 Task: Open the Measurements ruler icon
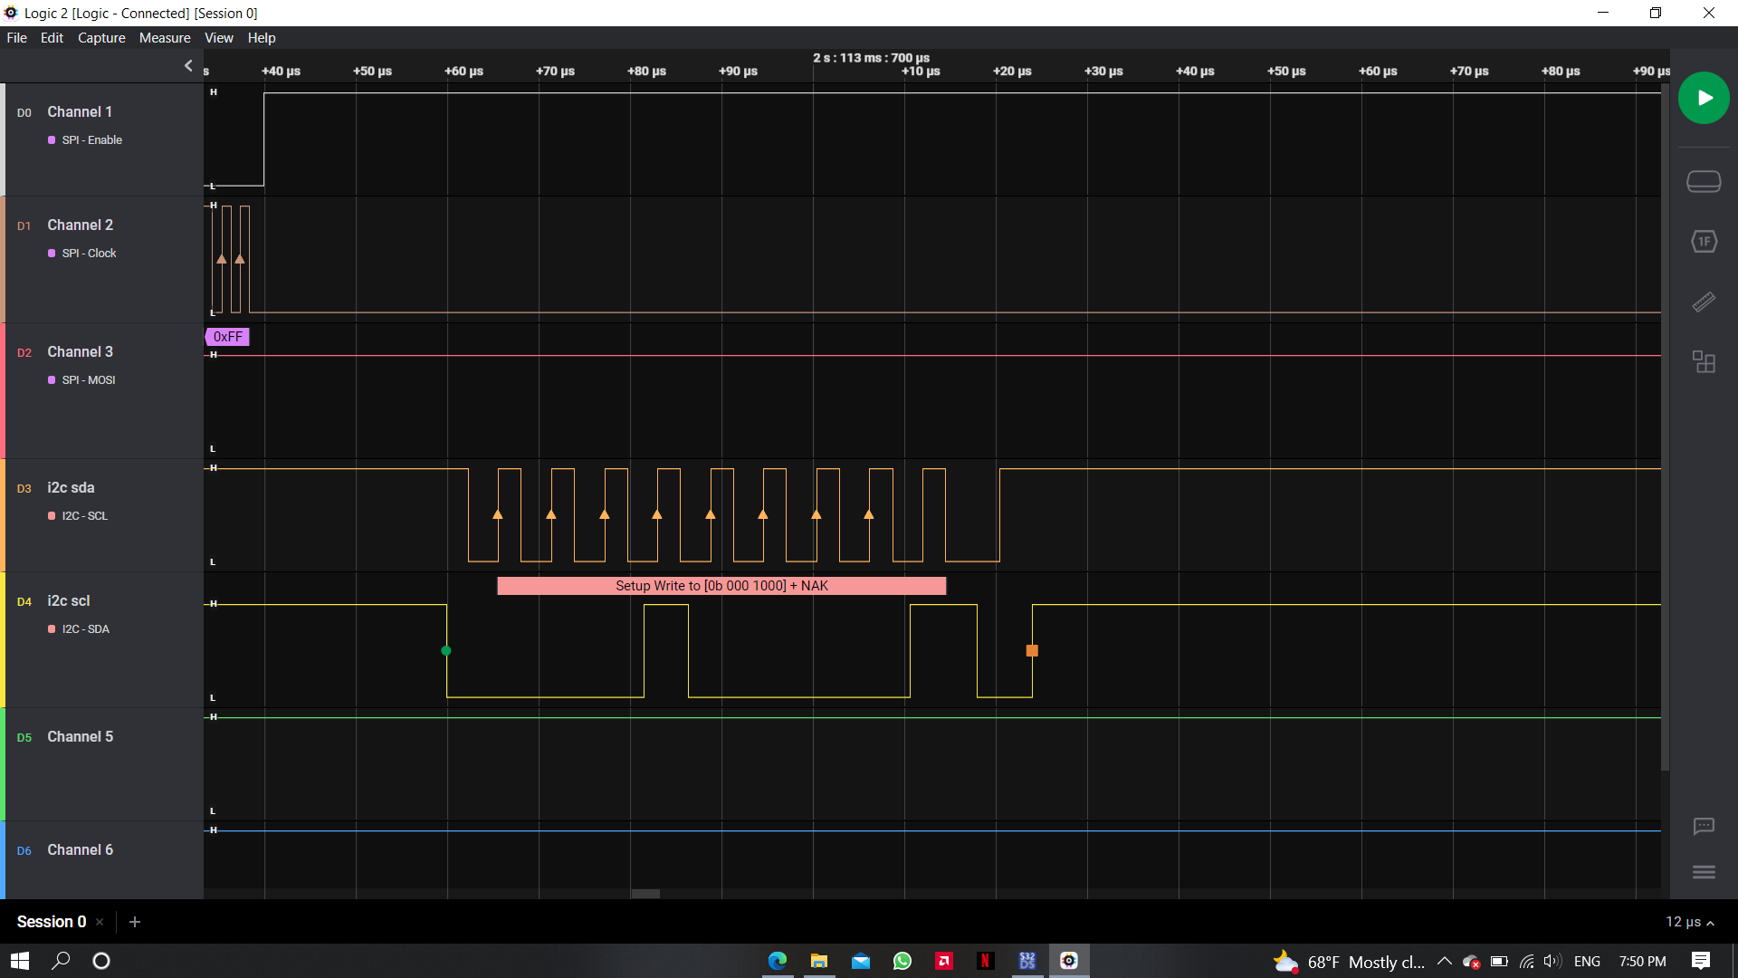pos(1703,302)
